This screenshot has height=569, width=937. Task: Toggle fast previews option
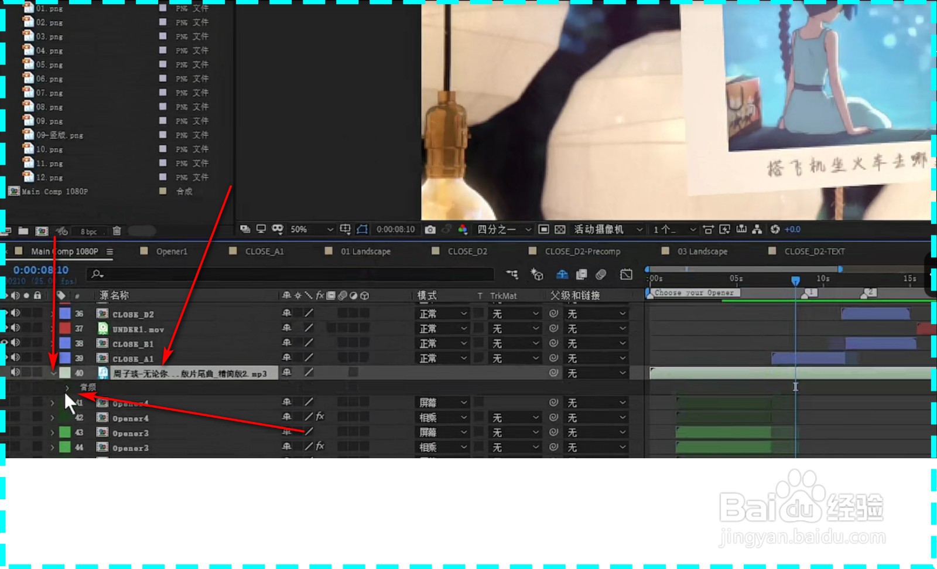(x=725, y=229)
